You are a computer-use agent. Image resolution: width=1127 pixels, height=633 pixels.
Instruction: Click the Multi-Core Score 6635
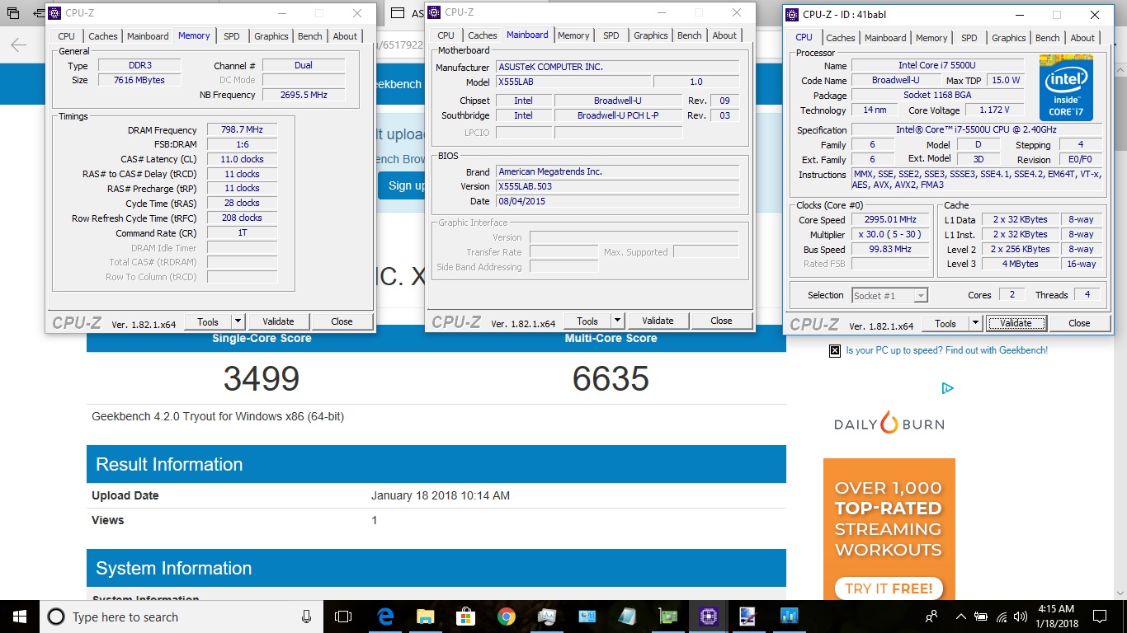(x=611, y=379)
